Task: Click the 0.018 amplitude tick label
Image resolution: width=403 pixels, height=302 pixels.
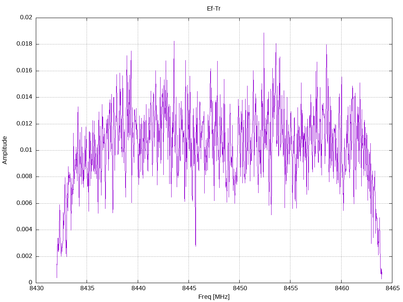Action: [x=25, y=44]
